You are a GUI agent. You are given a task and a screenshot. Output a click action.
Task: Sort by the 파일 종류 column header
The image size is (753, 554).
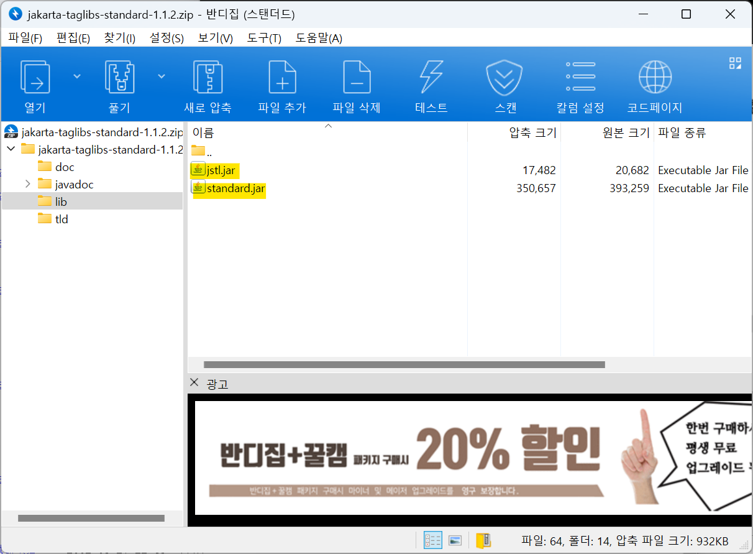pyautogui.click(x=703, y=132)
